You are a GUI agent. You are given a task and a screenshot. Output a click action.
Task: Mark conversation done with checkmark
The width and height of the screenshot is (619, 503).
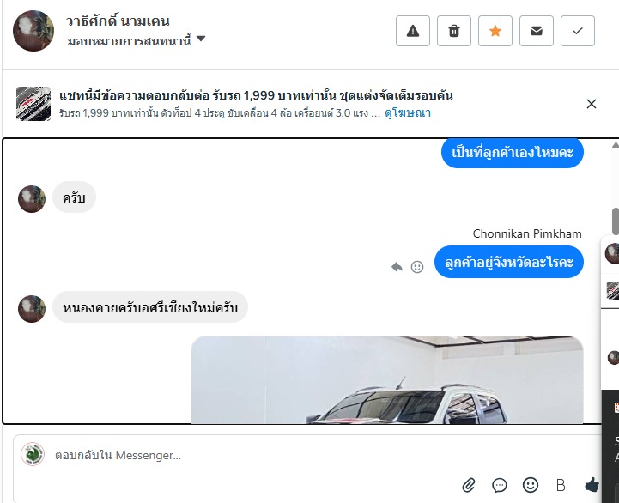click(578, 31)
